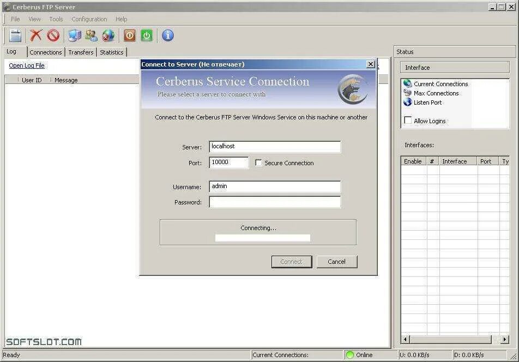The image size is (519, 362).
Task: Click the Cerberus logo in dialog header
Action: [353, 89]
